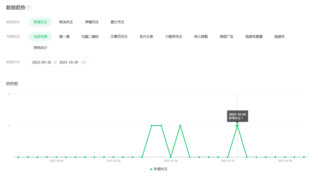Open the start date 2025-09-30 picker
318x180 pixels.
(x=42, y=62)
